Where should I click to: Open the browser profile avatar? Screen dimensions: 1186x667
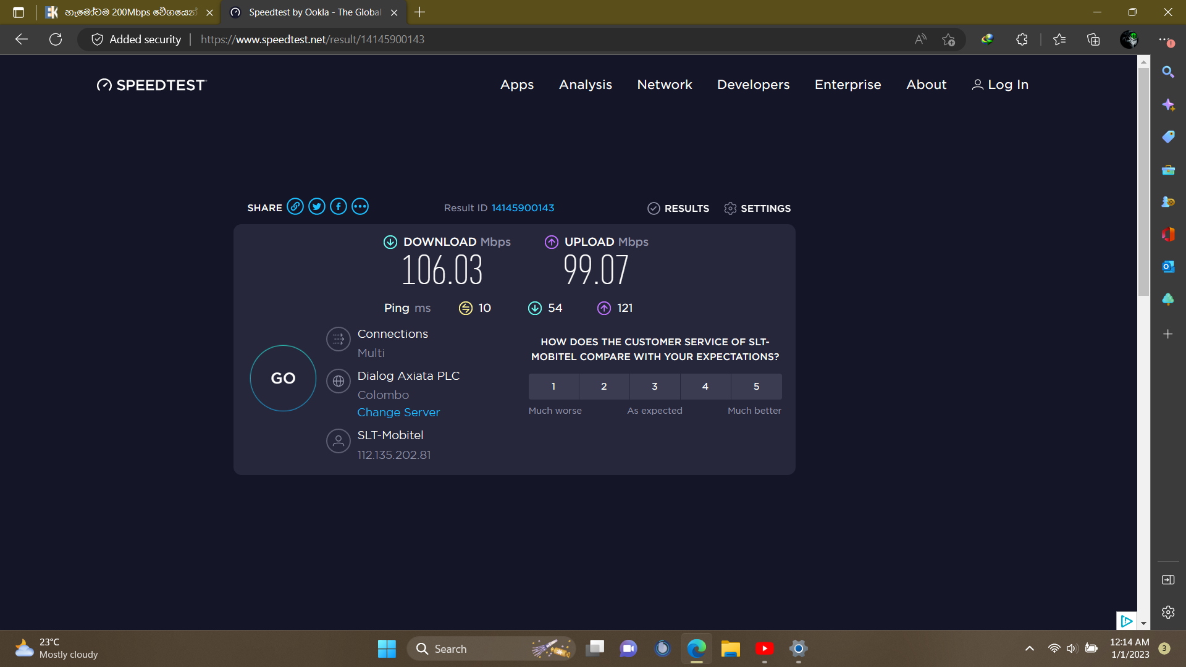(x=1129, y=40)
